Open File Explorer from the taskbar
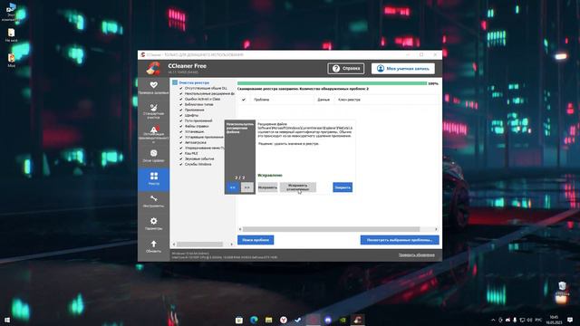 coord(268,320)
